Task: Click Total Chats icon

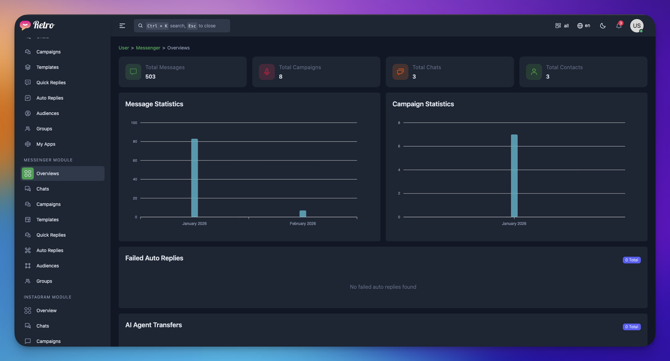Action: tap(400, 72)
